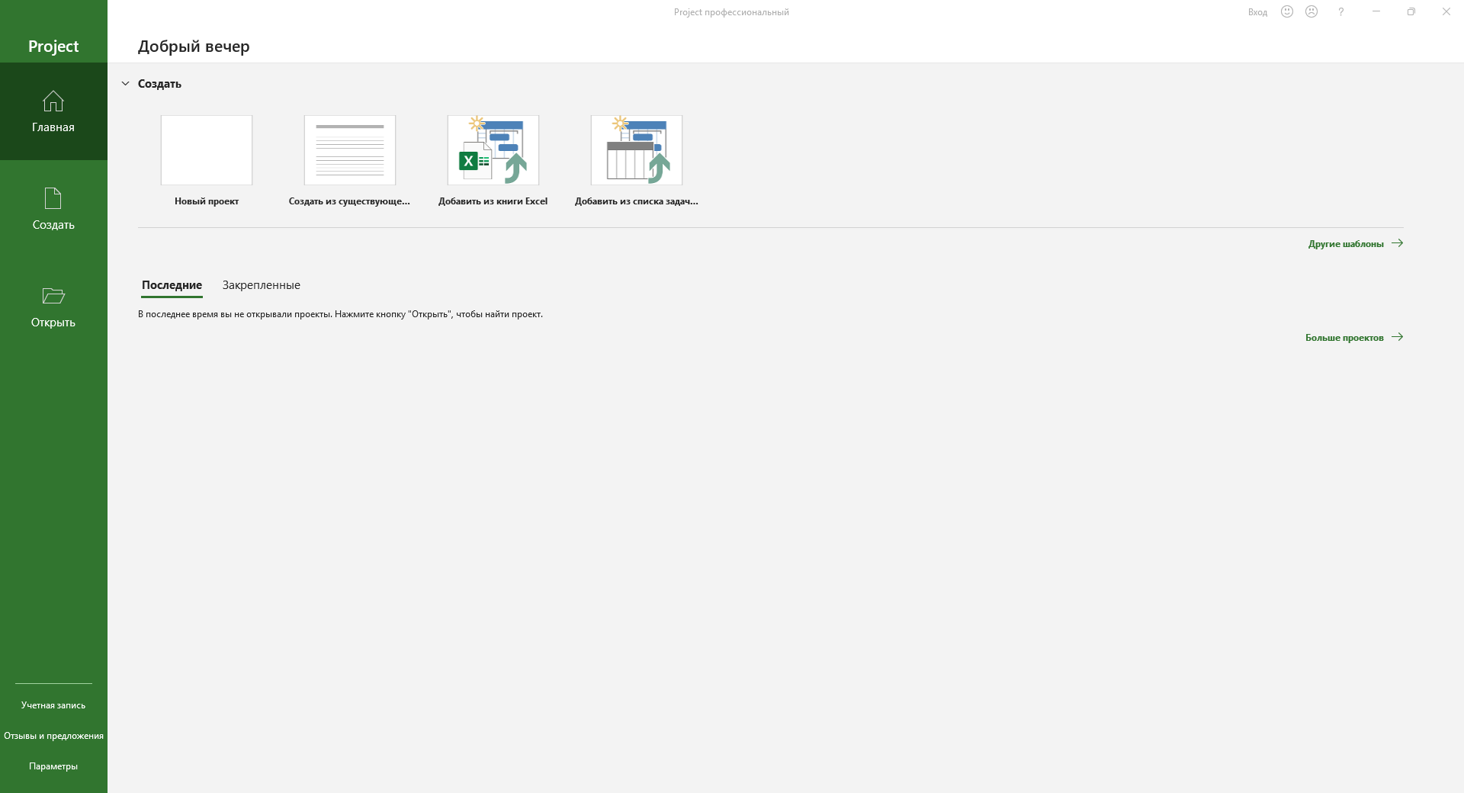Image resolution: width=1464 pixels, height=793 pixels.
Task: Open the Главная home page
Action: coord(53,111)
